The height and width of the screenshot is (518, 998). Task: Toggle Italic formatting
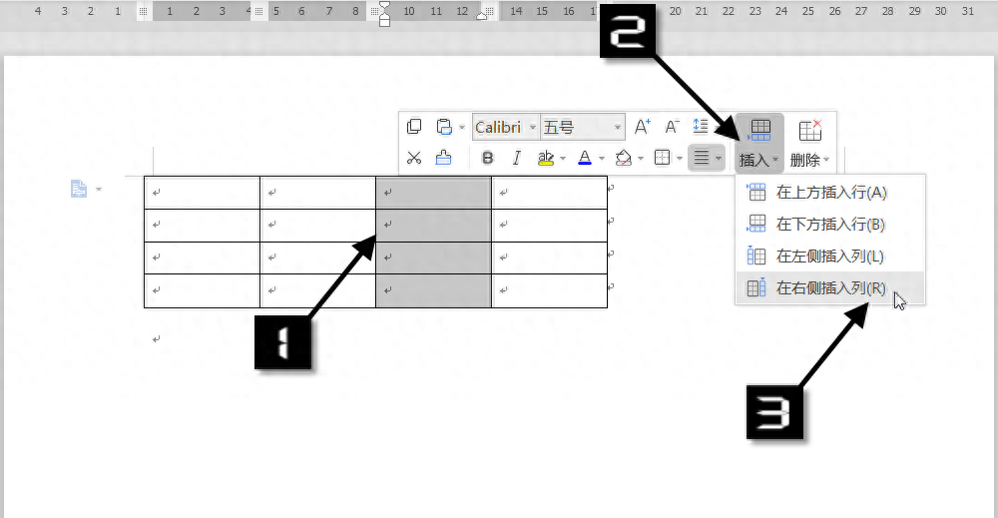[516, 158]
